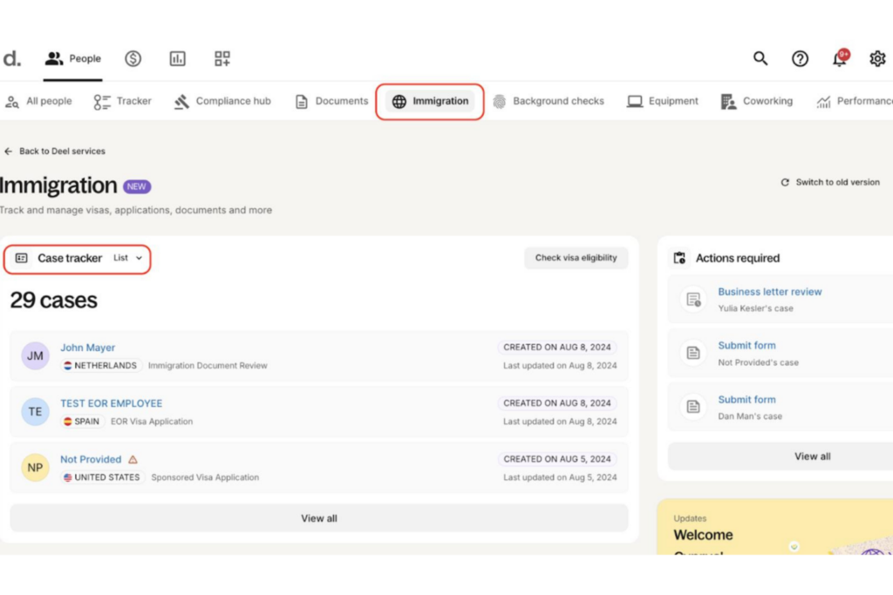Image resolution: width=893 pixels, height=595 pixels.
Task: Open the Compliance hub tab
Action: (x=222, y=101)
